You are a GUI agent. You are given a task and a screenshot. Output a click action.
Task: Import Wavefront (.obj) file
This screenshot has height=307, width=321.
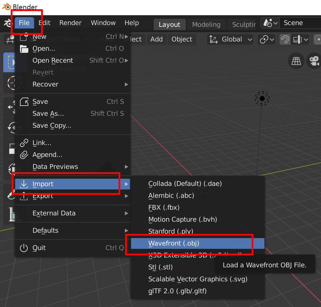[x=197, y=243]
